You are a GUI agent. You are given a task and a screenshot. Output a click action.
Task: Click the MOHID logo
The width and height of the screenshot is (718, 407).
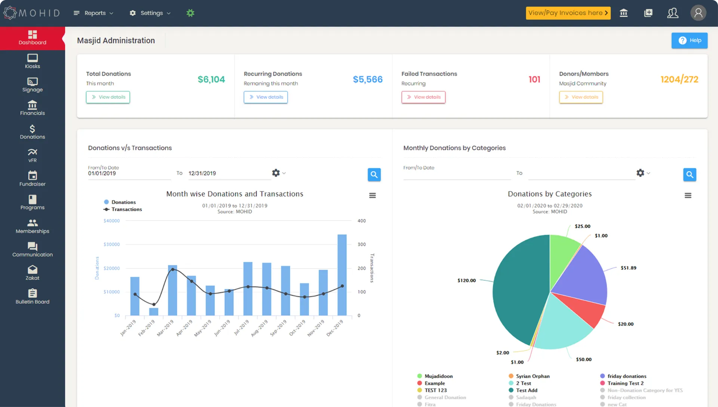click(x=31, y=13)
